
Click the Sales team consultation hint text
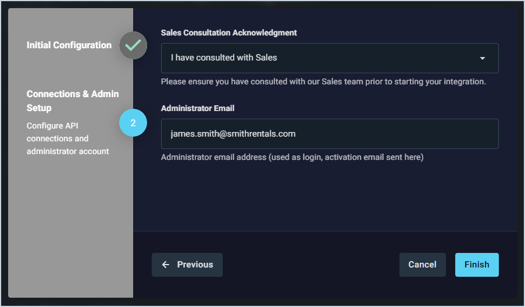323,81
